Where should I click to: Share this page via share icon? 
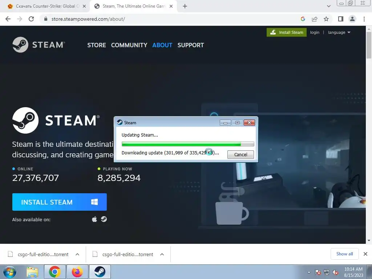click(315, 19)
